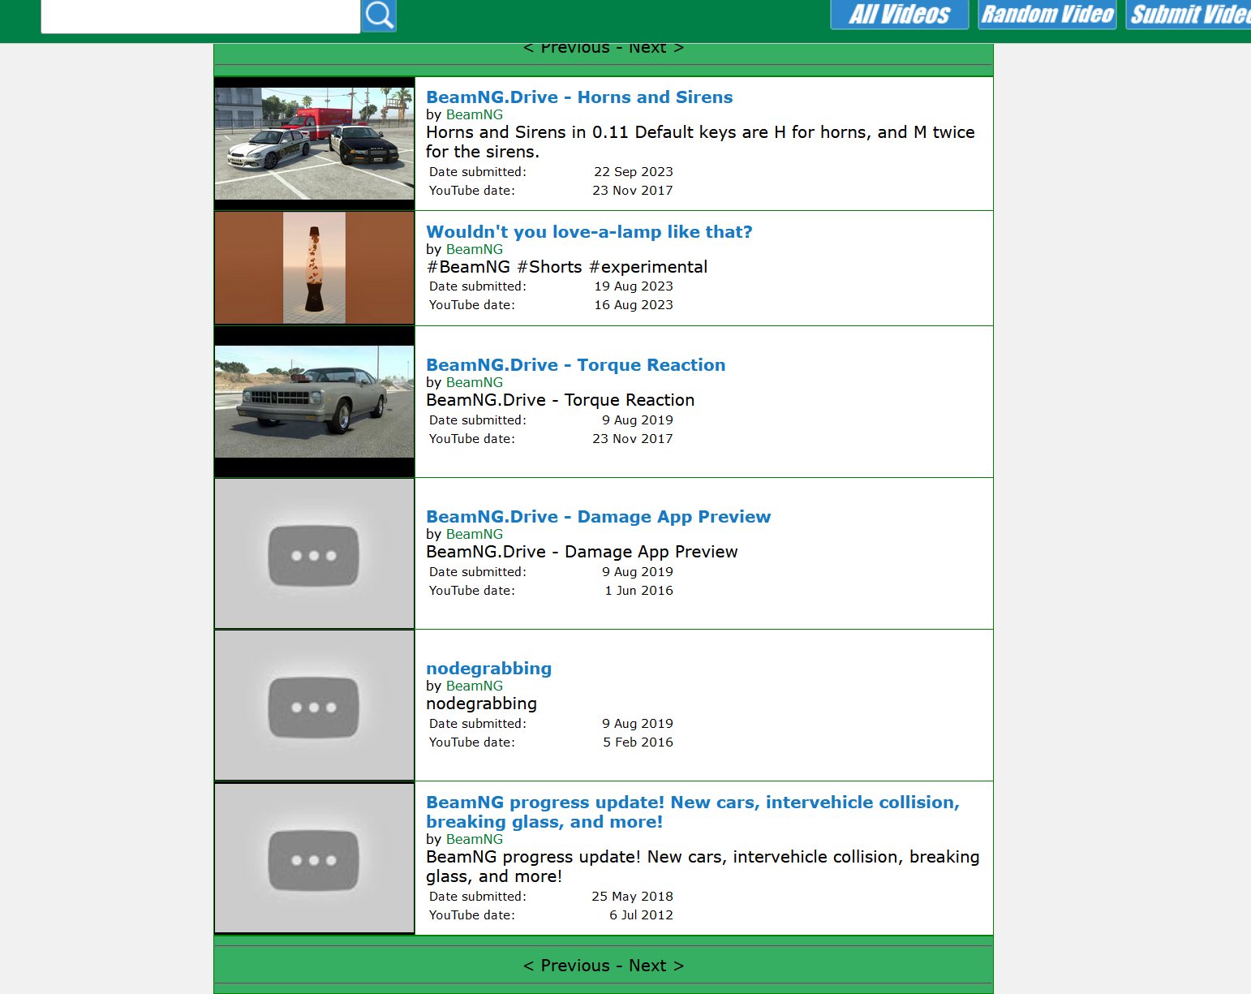Open the Damage App Preview placeholder thumbnail
Screen dimensions: 1251x994
tap(315, 553)
